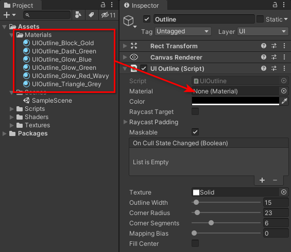Click Block_Gold material sphere icon
The height and width of the screenshot is (252, 291).
click(x=26, y=43)
